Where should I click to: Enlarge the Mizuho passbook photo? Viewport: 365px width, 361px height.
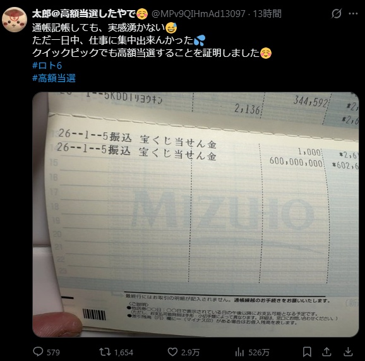(x=196, y=214)
